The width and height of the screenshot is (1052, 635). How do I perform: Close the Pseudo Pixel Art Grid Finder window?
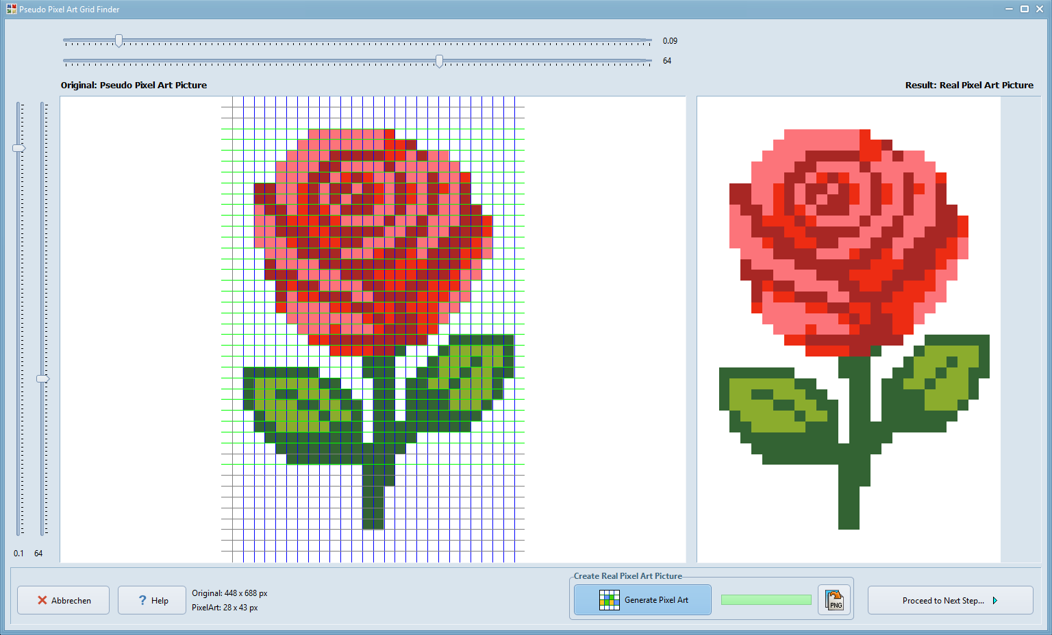[x=1040, y=9]
